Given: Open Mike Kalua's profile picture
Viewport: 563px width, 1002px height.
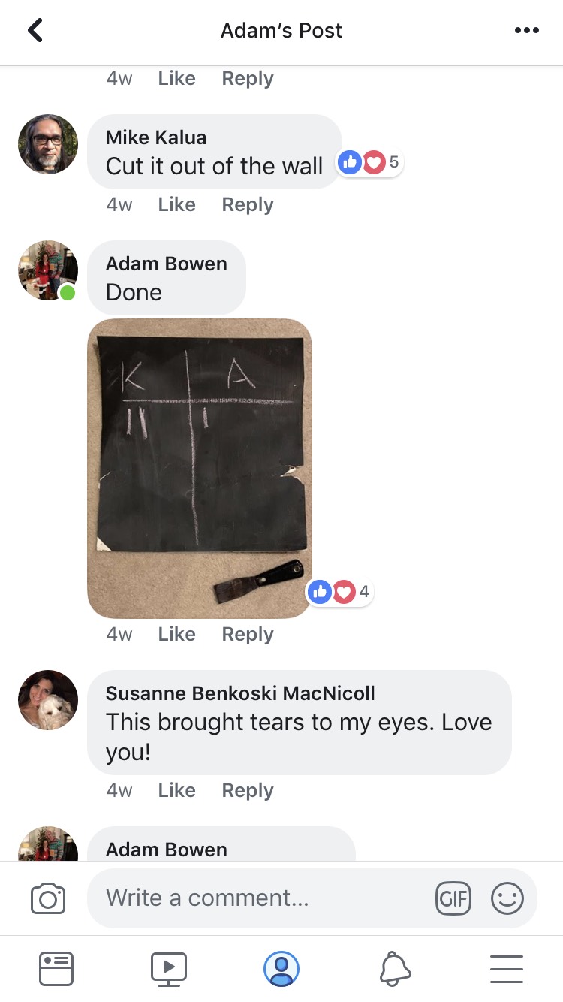Looking at the screenshot, I should click(x=48, y=144).
